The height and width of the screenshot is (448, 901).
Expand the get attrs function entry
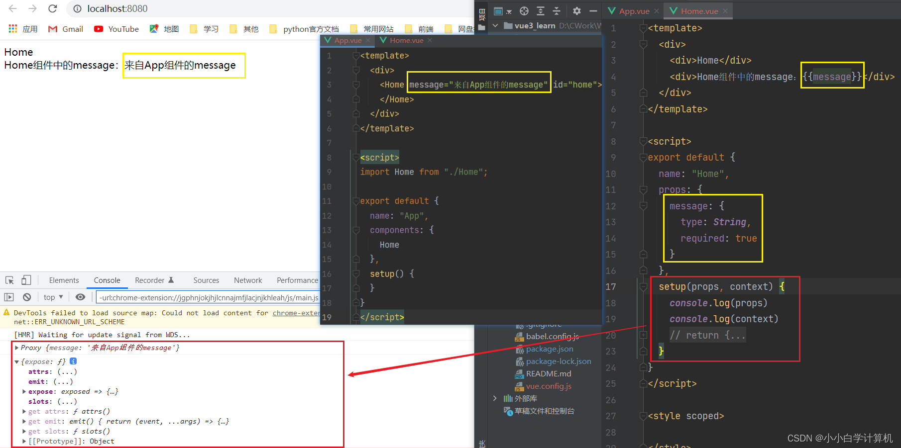[24, 412]
